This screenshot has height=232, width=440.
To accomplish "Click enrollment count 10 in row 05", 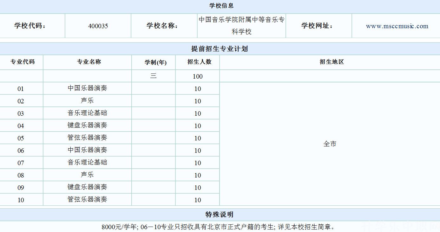I will [x=198, y=138].
